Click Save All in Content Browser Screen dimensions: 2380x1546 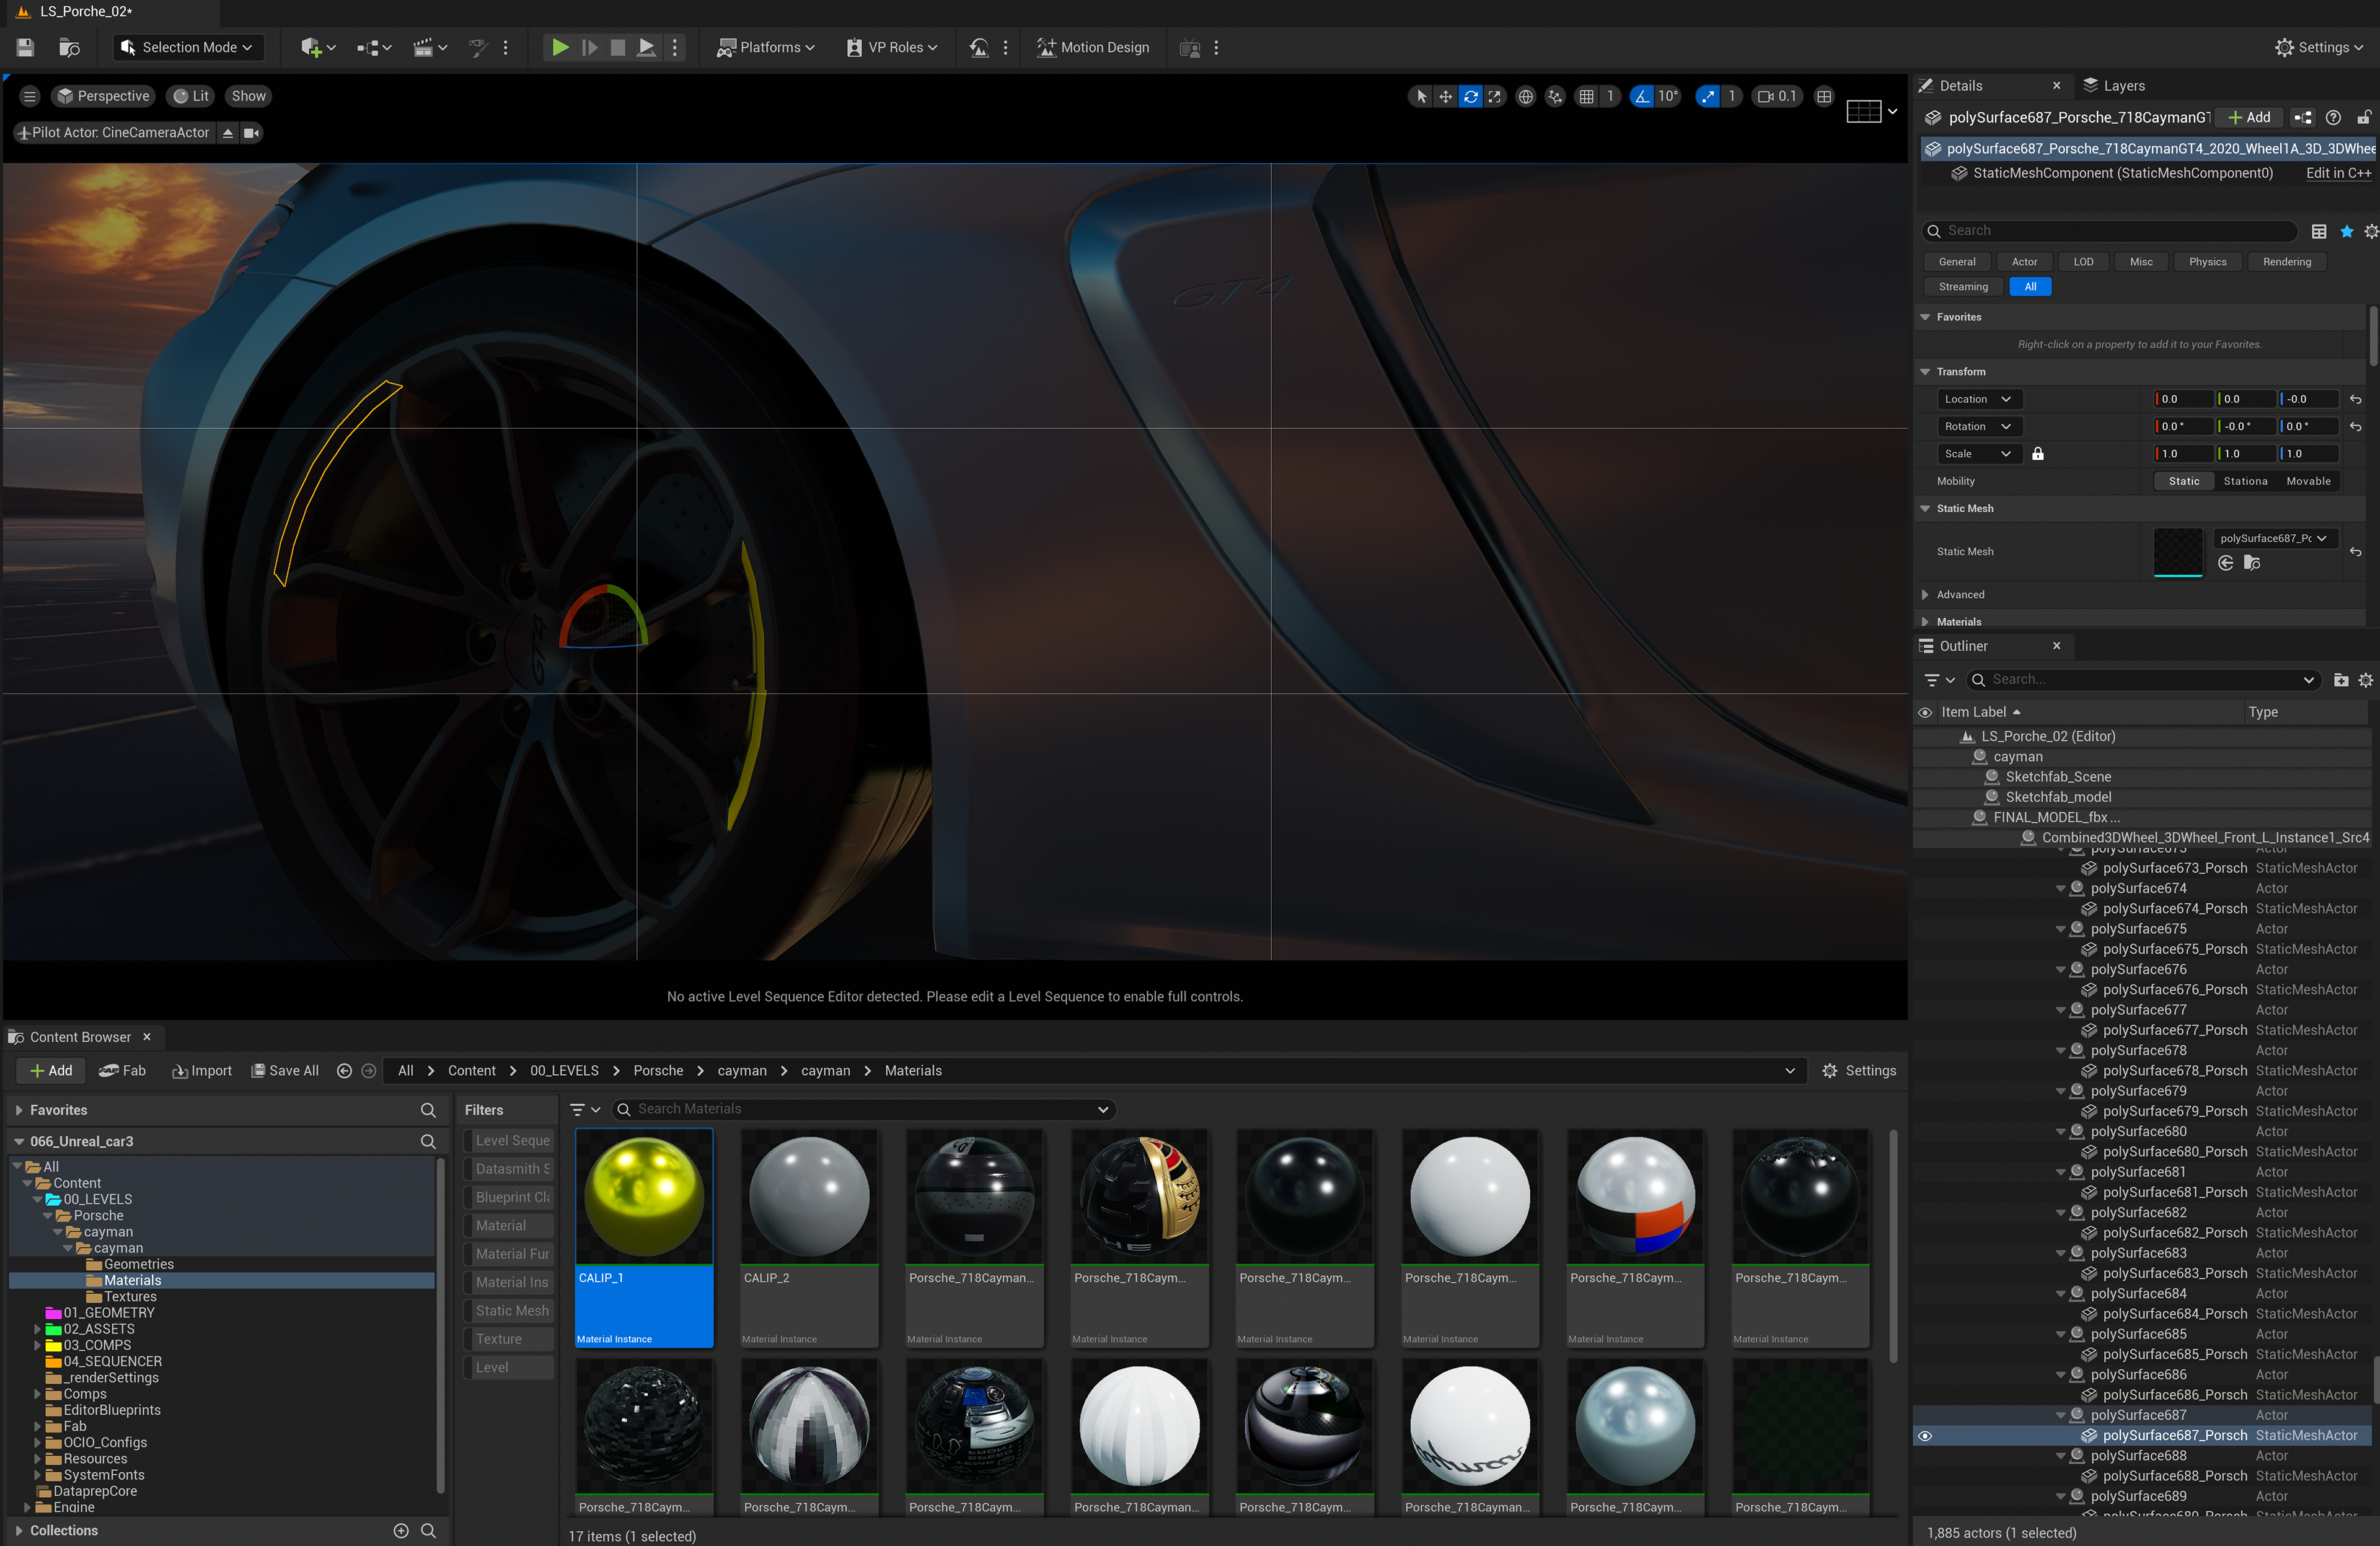tap(285, 1071)
